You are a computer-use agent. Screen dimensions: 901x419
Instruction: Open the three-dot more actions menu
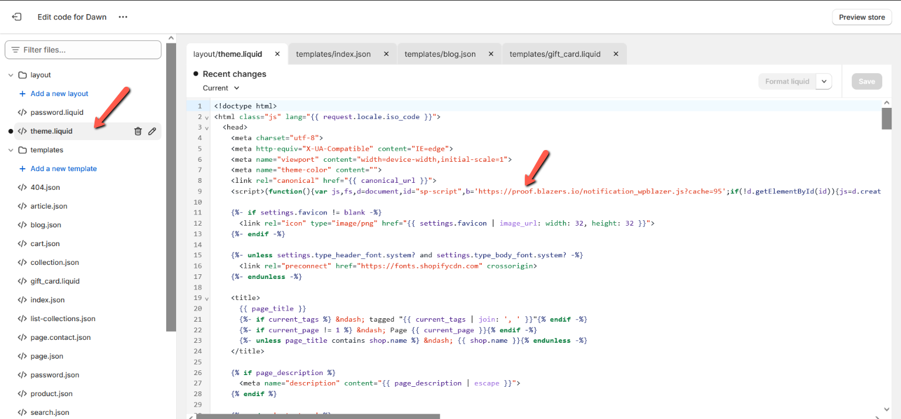123,17
